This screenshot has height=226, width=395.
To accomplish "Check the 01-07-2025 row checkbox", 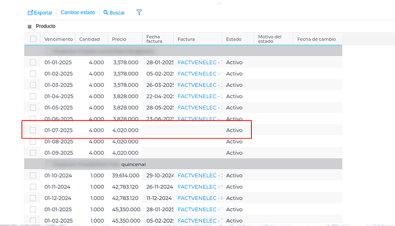I will click(x=33, y=130).
